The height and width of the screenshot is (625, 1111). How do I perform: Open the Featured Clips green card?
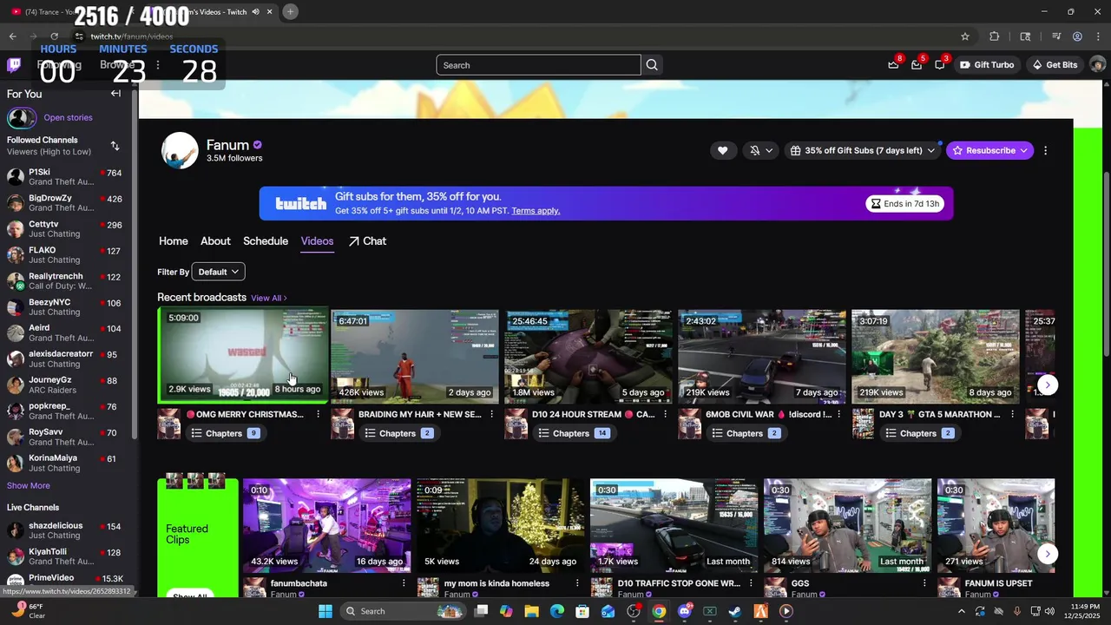(x=197, y=536)
